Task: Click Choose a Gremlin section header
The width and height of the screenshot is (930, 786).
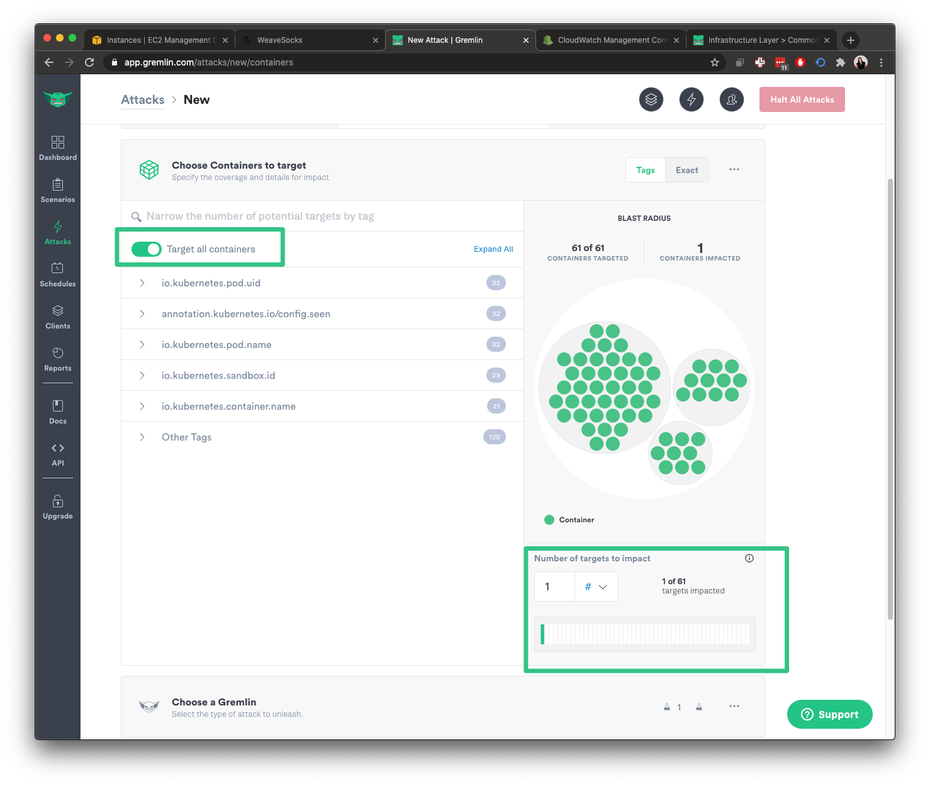Action: (x=443, y=707)
